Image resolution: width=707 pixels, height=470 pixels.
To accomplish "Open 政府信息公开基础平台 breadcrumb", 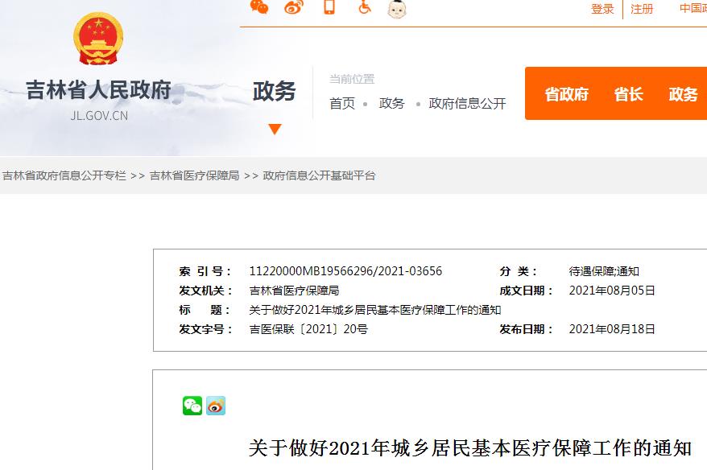I will 319,175.
